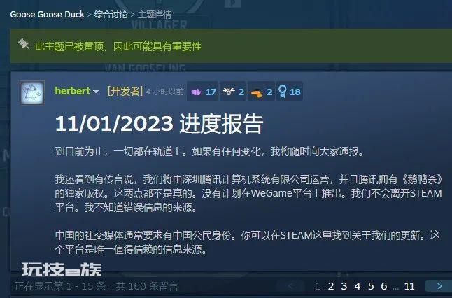The image size is (452, 298).
Task: Click the 主题详情 breadcrumb item
Action: pos(155,15)
